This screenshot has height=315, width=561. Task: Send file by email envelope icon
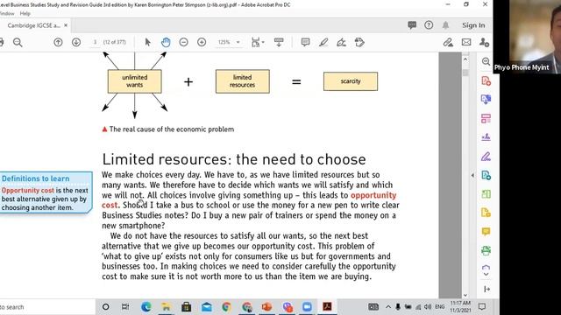[466, 42]
